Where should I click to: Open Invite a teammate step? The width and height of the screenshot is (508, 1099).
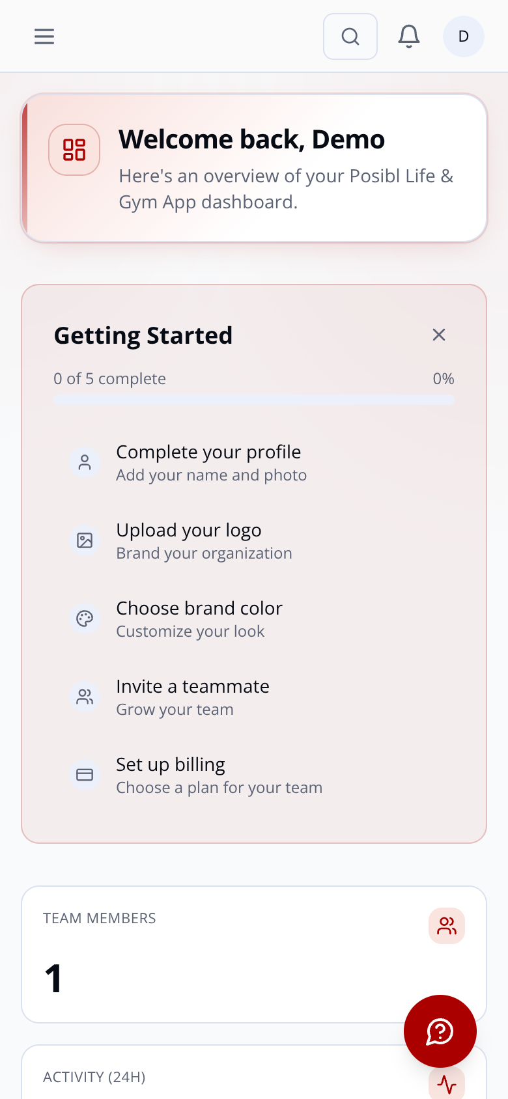point(254,697)
